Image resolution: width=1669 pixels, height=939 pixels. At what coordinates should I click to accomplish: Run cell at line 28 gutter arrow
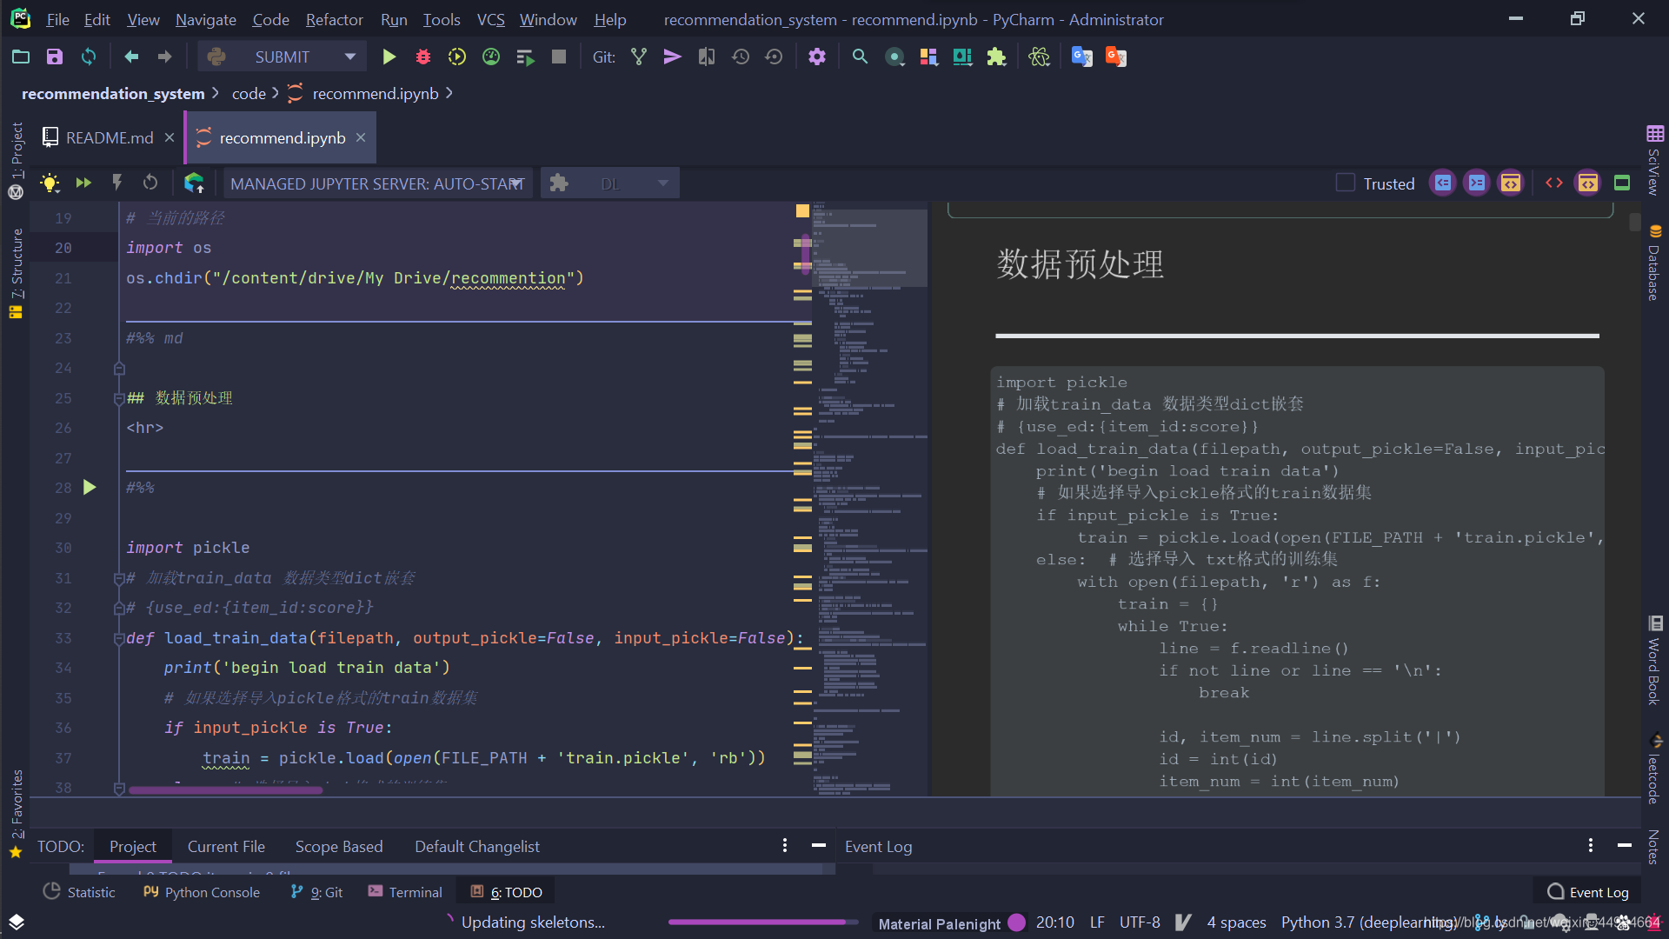[90, 488]
